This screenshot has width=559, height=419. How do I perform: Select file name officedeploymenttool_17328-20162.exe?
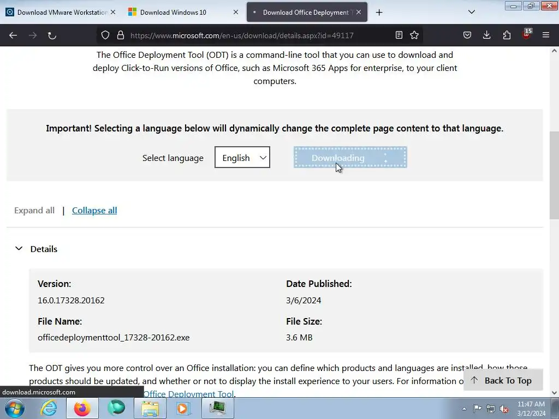click(114, 337)
